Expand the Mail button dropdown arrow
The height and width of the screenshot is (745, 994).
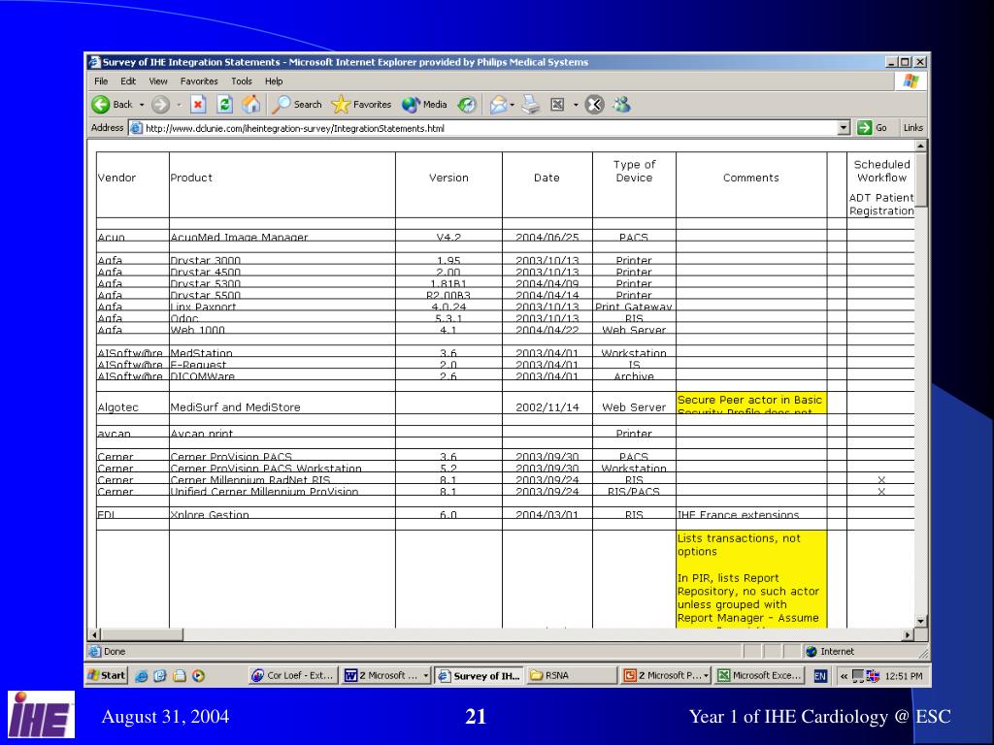(x=513, y=105)
